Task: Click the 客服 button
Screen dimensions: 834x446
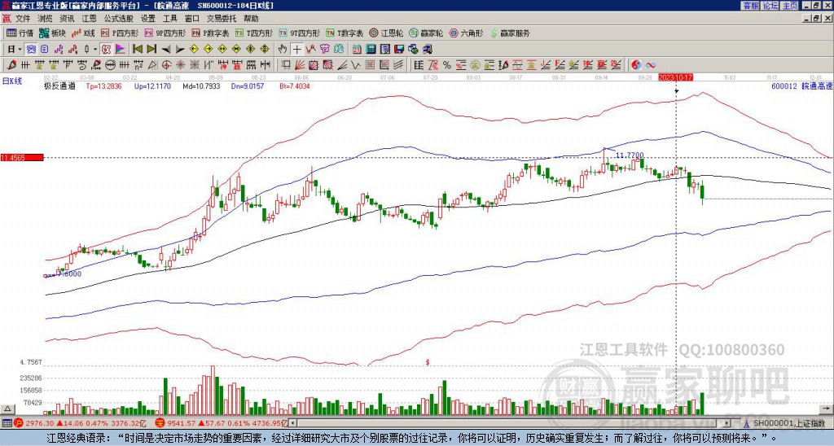Action: pyautogui.click(x=750, y=6)
